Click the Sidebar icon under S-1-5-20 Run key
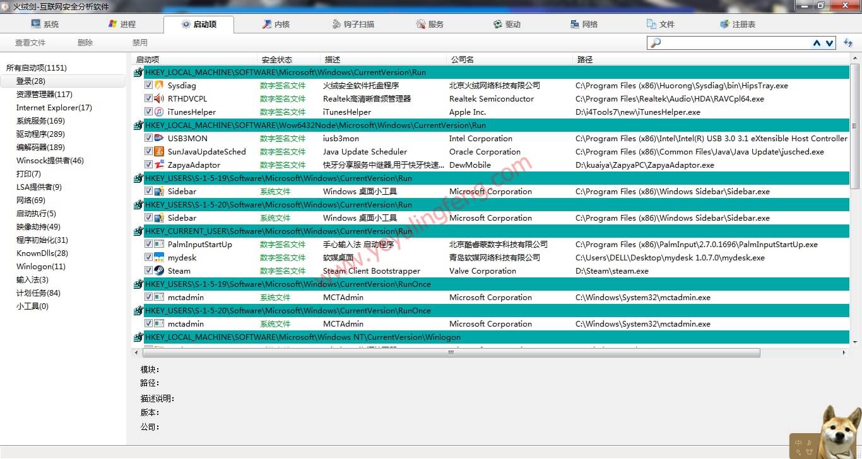 click(x=159, y=218)
